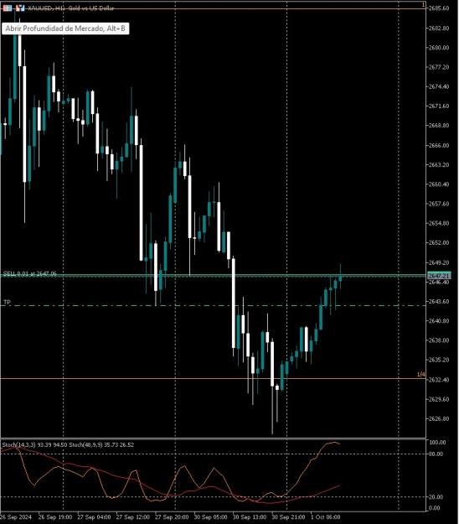Select the SELL 0.01 at 2647.06 order line label
The width and height of the screenshot is (459, 524).
(29, 273)
